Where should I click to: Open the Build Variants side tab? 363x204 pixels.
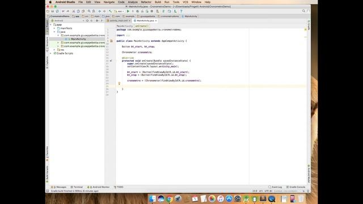(47, 174)
